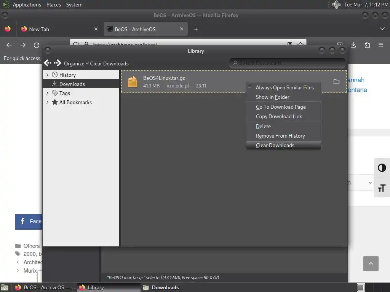
Task: Open the list all tabs chevron
Action: click(382, 29)
